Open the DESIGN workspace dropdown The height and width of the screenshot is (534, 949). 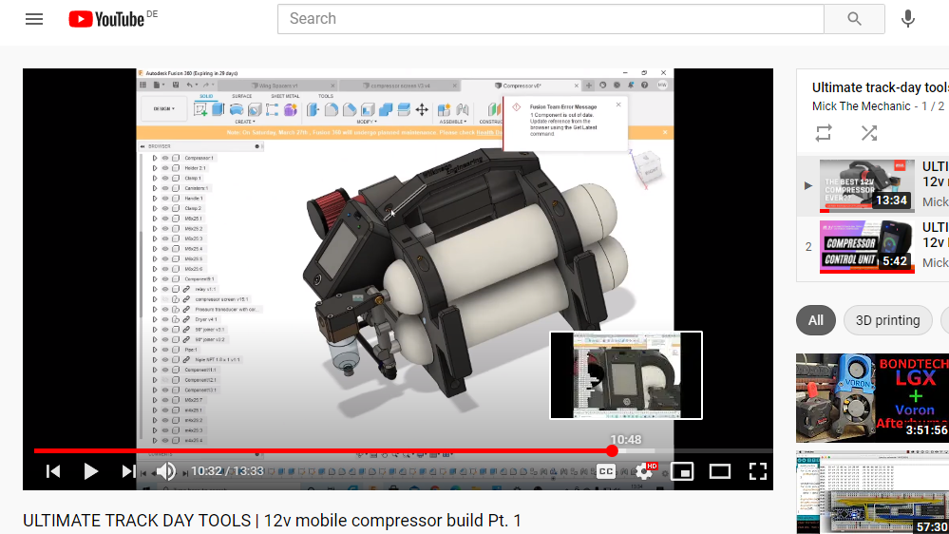coord(163,109)
